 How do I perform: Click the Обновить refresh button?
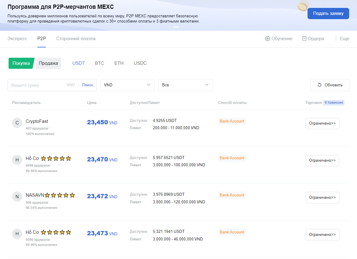point(330,85)
